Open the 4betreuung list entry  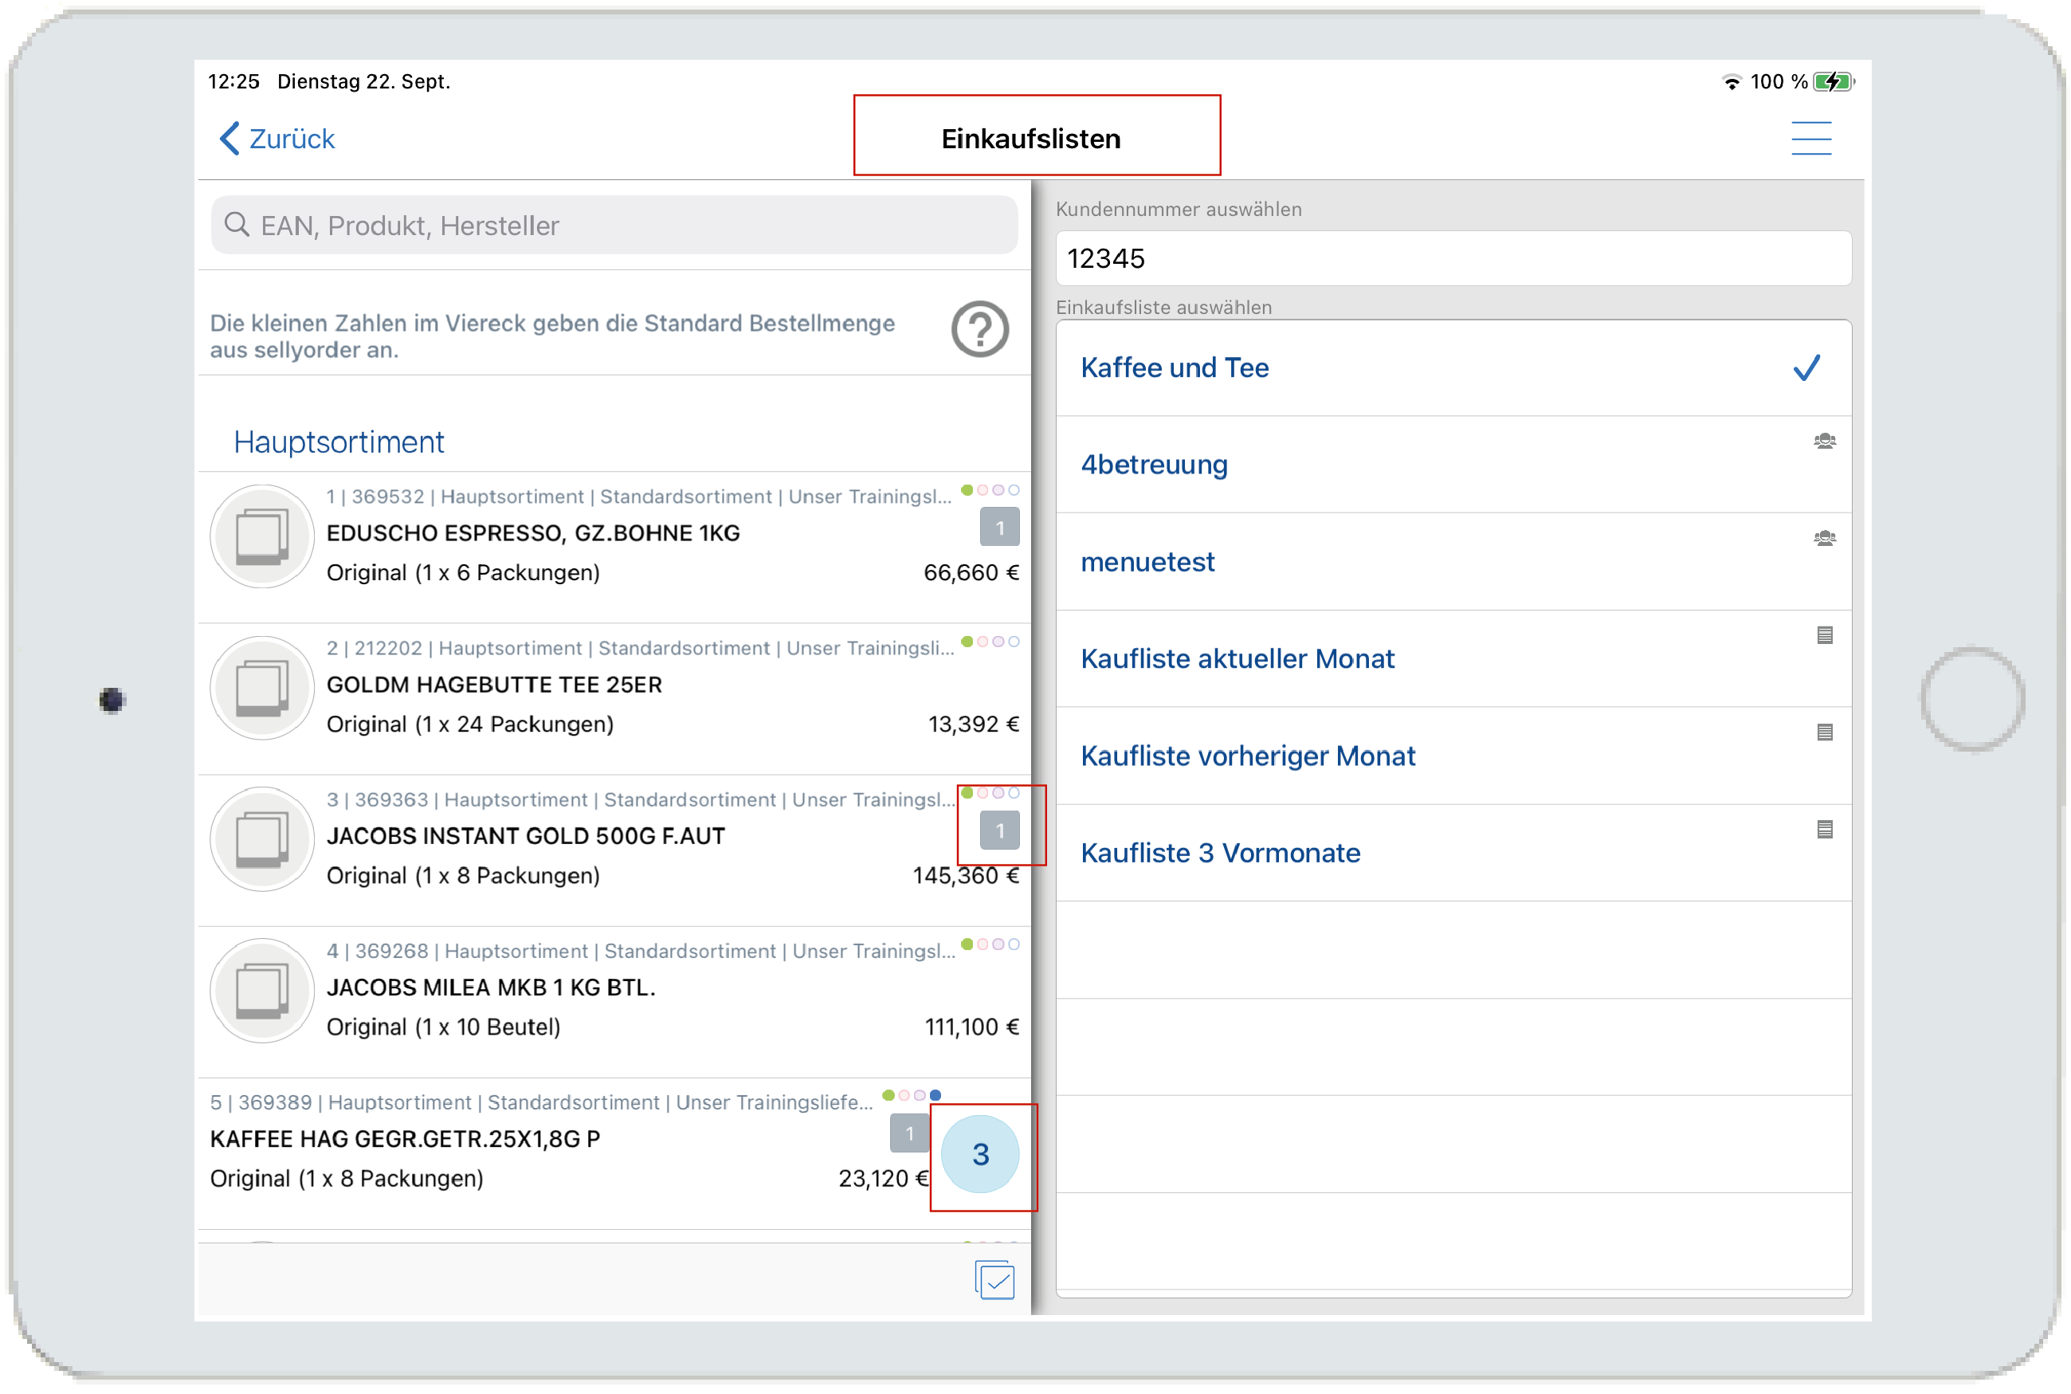click(1154, 465)
